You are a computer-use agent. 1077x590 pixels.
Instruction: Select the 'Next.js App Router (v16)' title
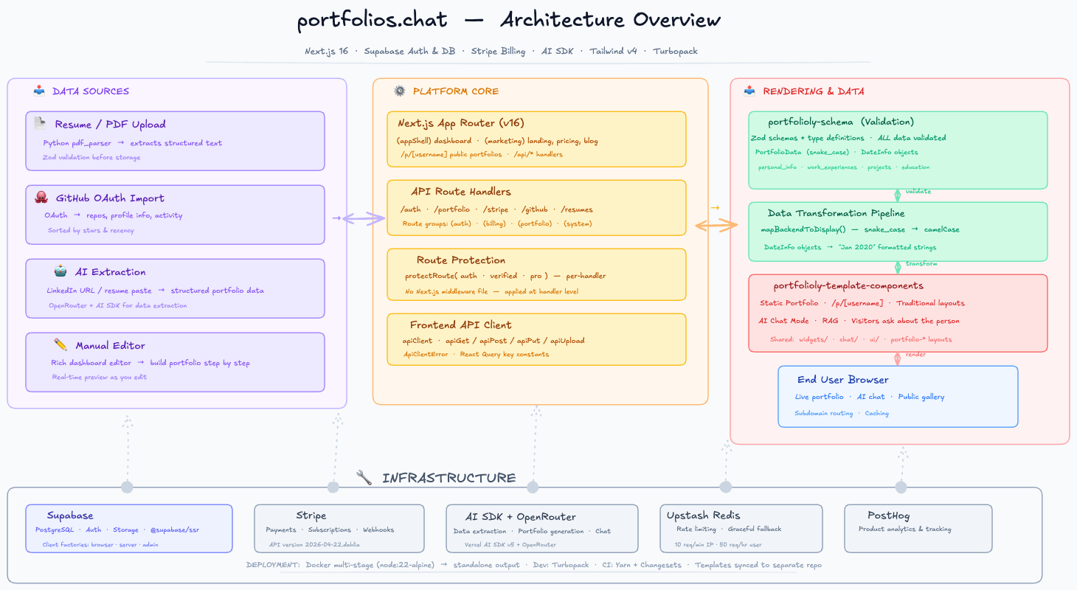coord(461,123)
